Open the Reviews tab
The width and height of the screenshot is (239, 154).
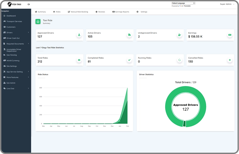click(100, 12)
